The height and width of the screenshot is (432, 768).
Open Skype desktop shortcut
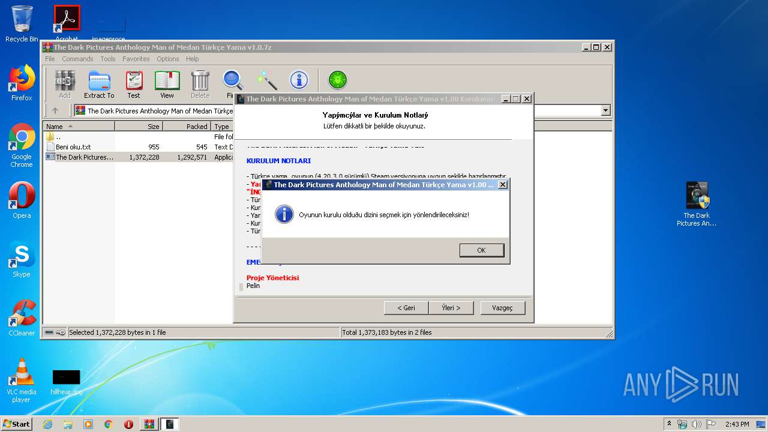click(x=22, y=259)
